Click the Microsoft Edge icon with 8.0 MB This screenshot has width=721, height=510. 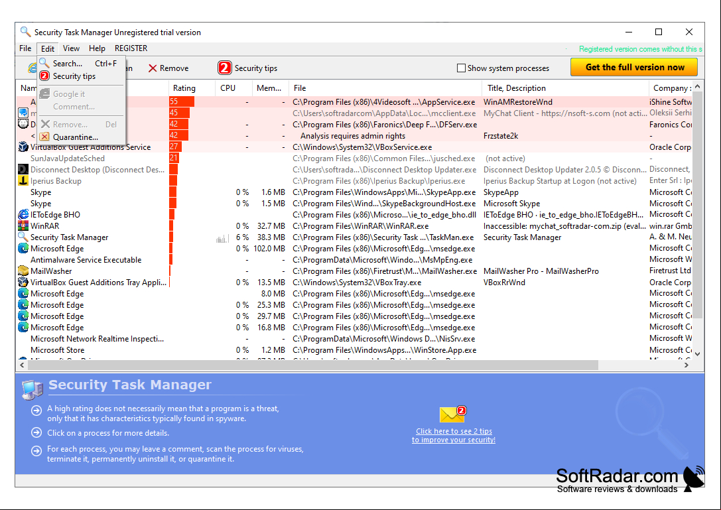pyautogui.click(x=23, y=293)
